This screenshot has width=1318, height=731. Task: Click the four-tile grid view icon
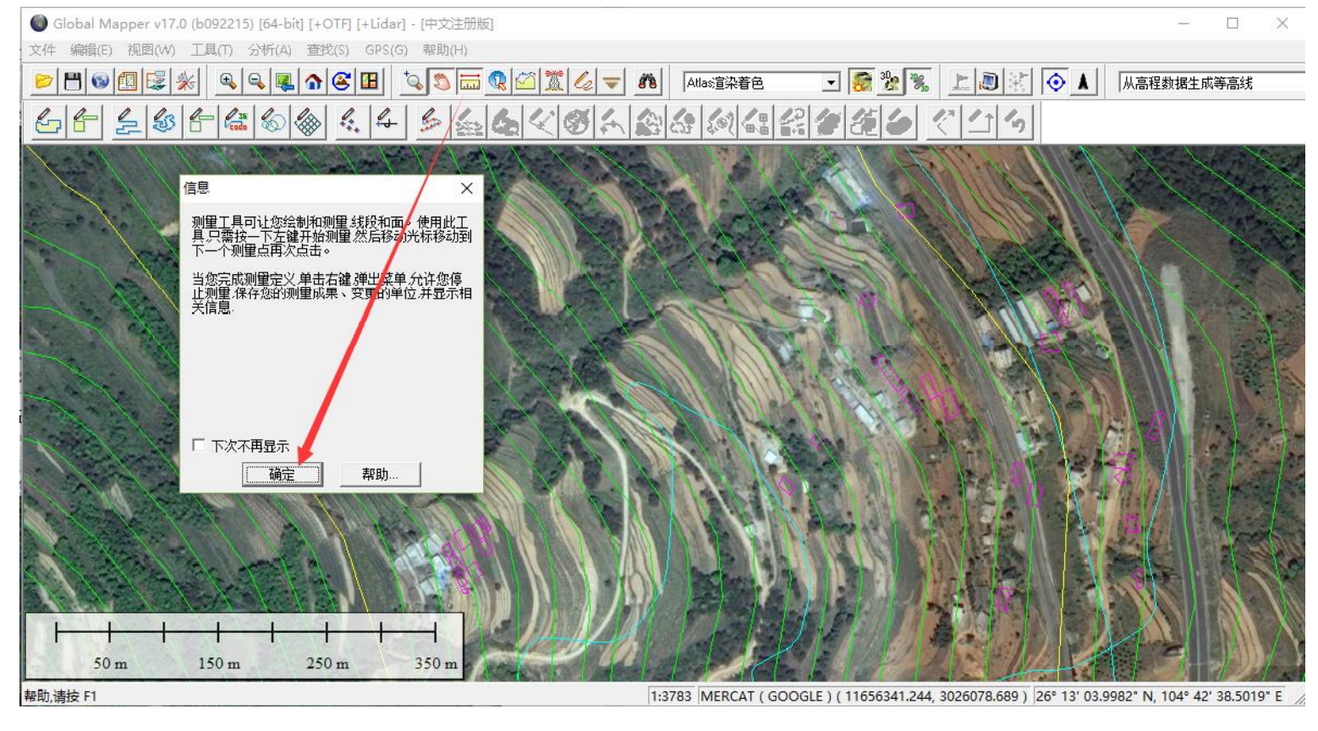pos(370,82)
